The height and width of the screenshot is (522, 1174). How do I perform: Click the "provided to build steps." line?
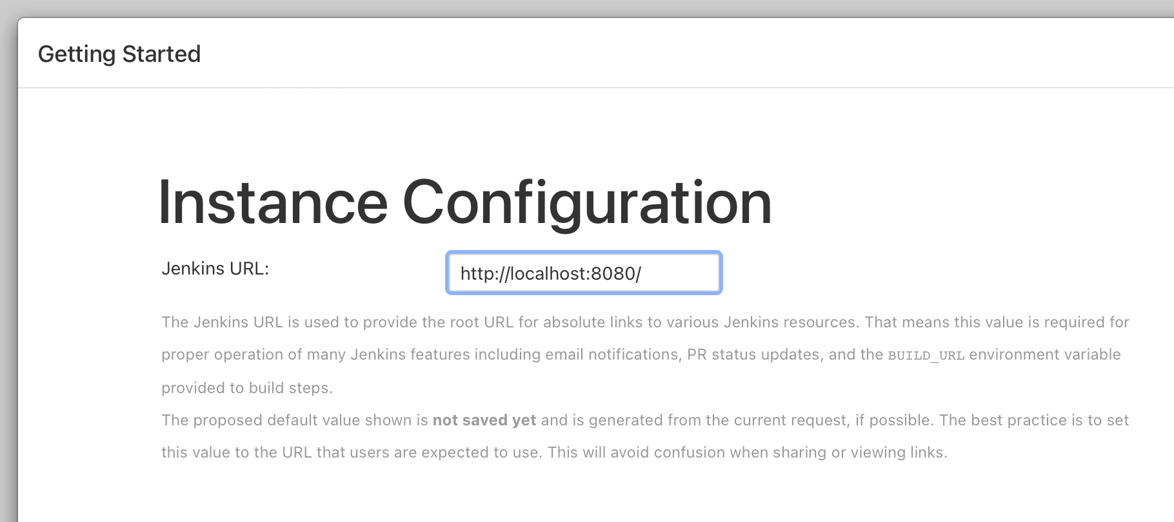coord(247,388)
